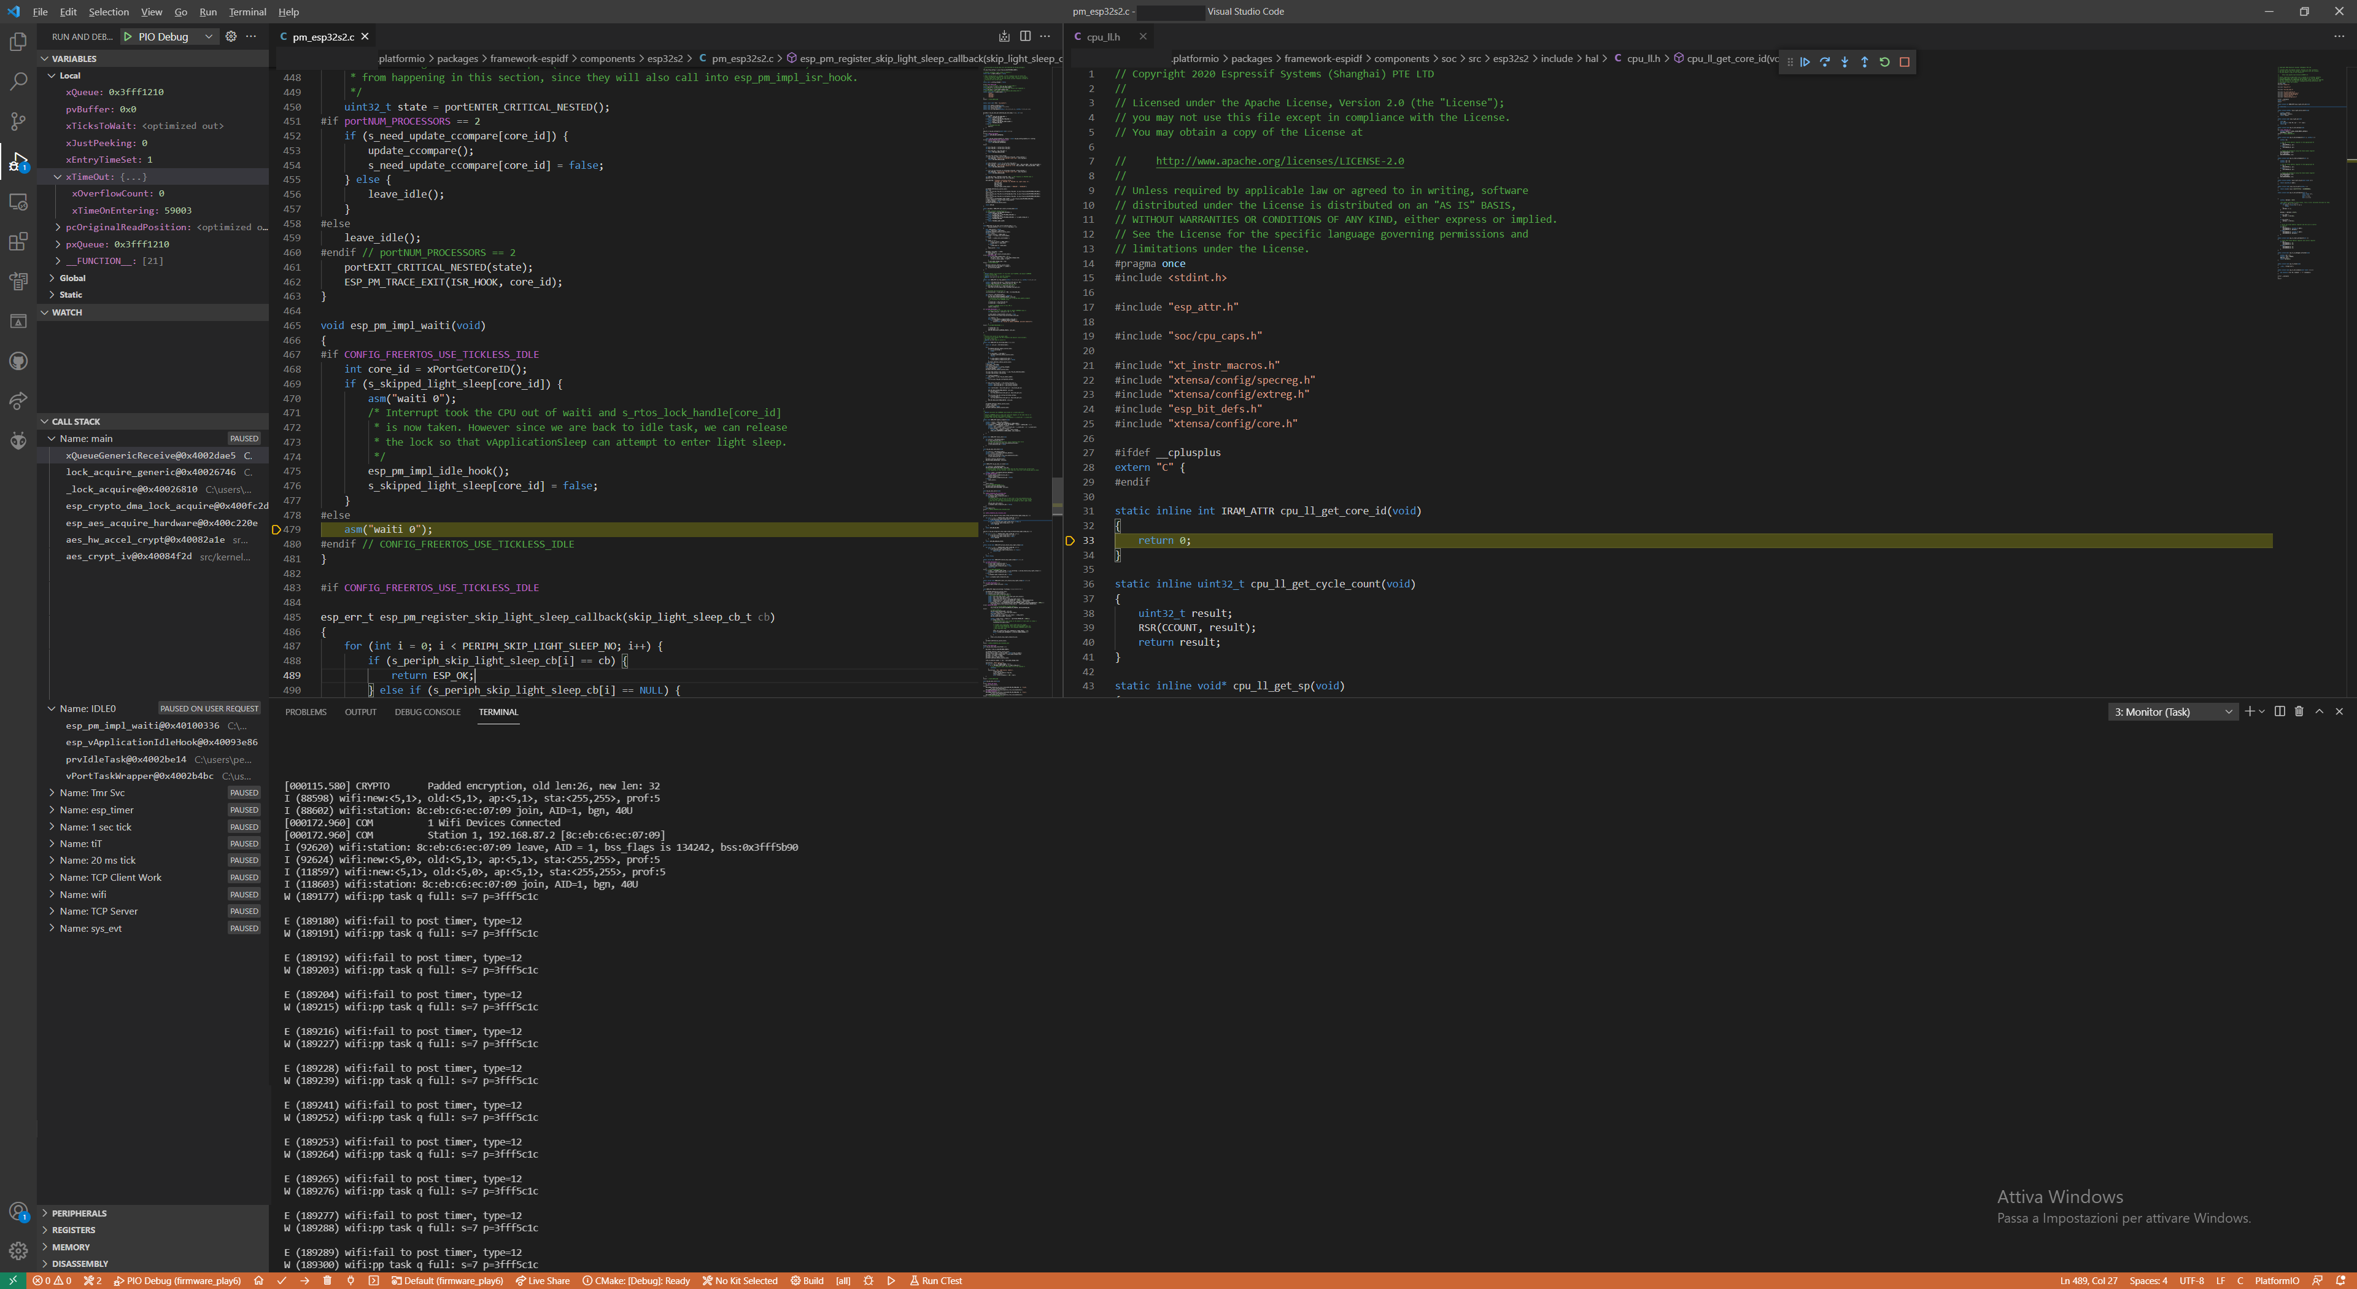Open the Selection menu
The width and height of the screenshot is (2357, 1289).
click(108, 12)
